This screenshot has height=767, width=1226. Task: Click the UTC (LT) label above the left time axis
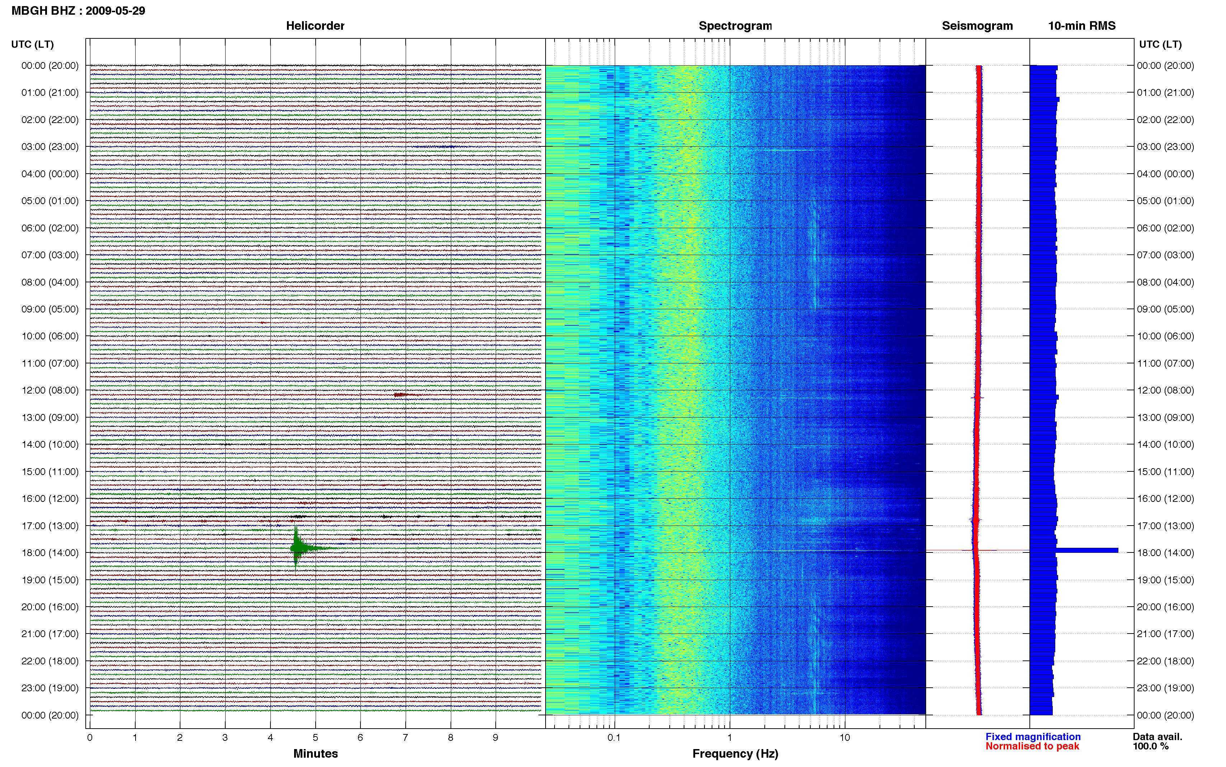[x=32, y=44]
